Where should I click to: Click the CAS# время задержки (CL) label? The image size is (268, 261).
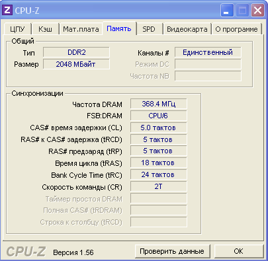click(76, 128)
